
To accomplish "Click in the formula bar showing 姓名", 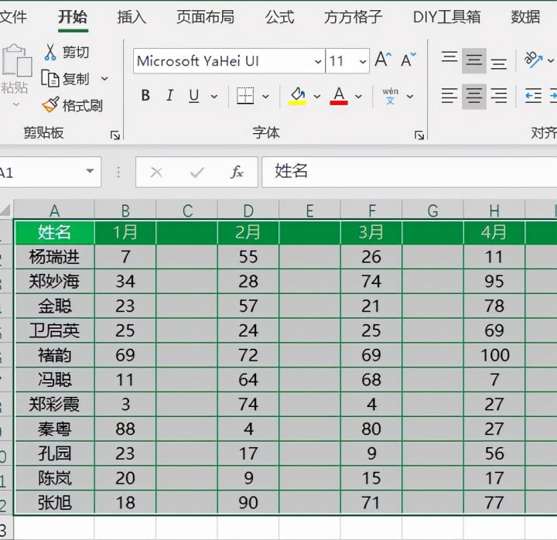I will tap(409, 172).
